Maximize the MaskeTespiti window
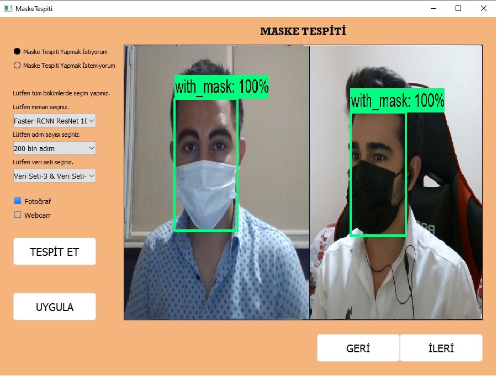 (x=458, y=8)
